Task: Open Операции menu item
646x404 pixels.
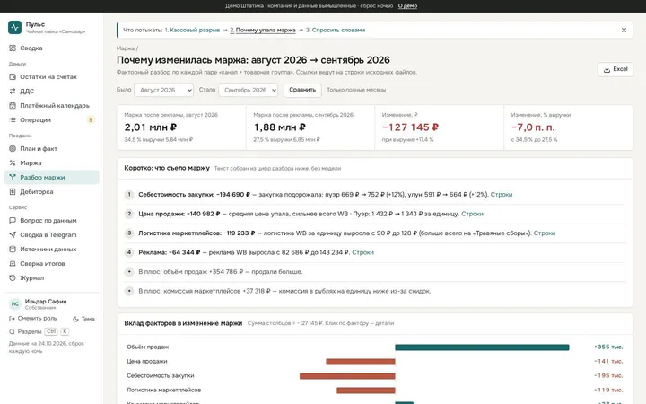Action: pyautogui.click(x=51, y=120)
